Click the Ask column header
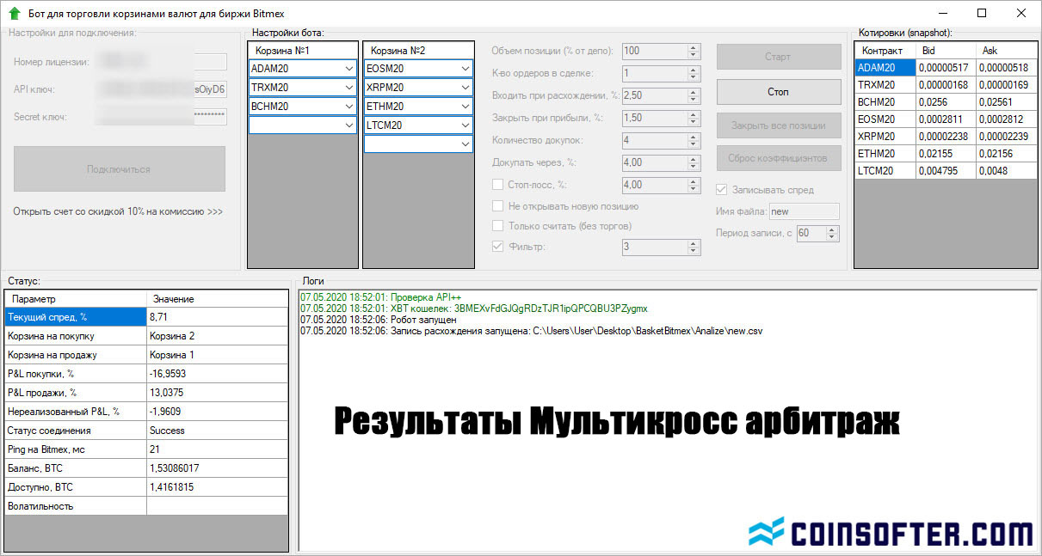 (1005, 51)
